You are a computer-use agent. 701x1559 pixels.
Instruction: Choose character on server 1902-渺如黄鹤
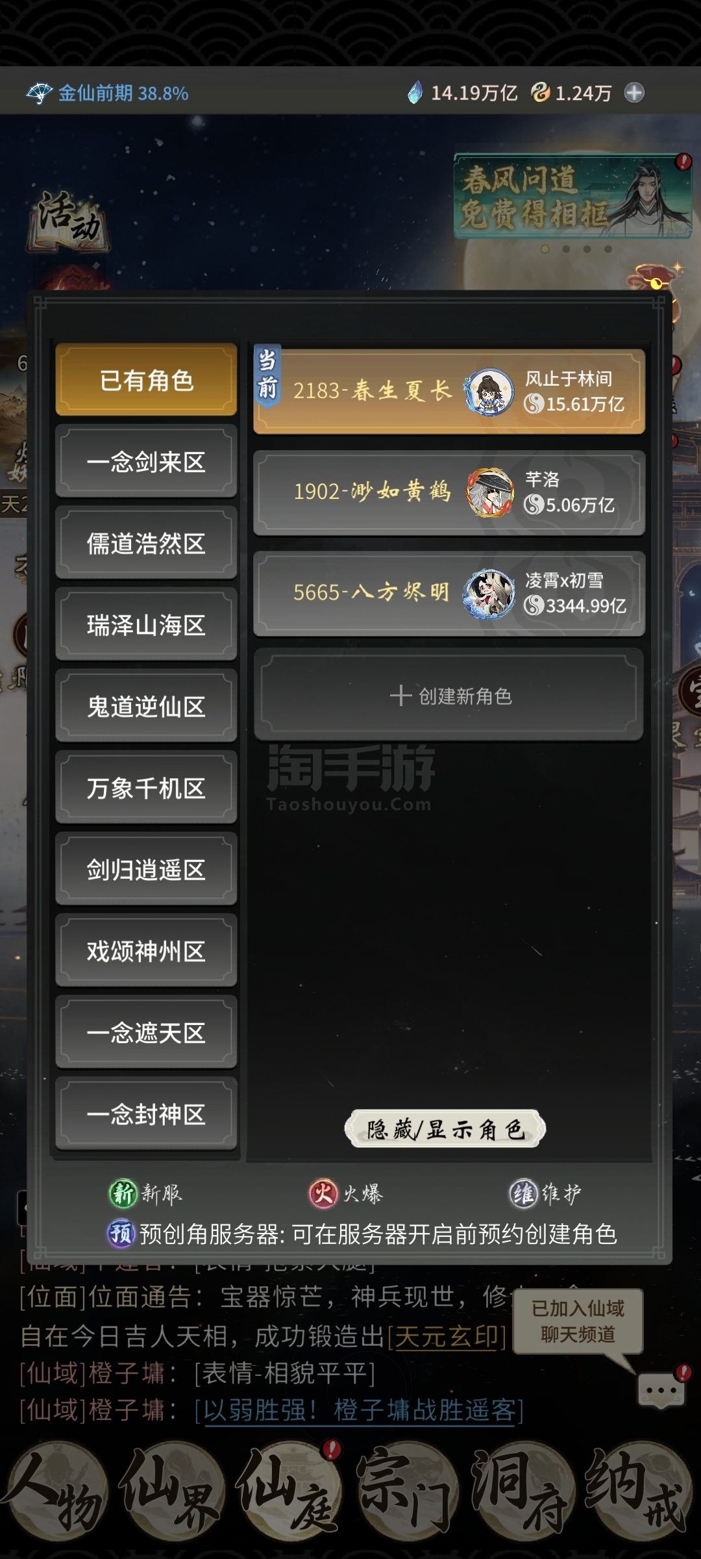tap(449, 492)
